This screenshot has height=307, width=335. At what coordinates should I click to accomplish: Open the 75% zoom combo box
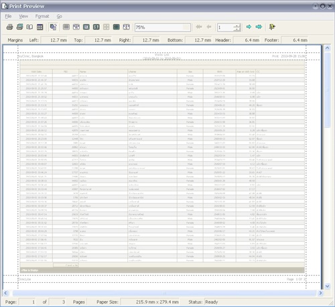(x=163, y=27)
